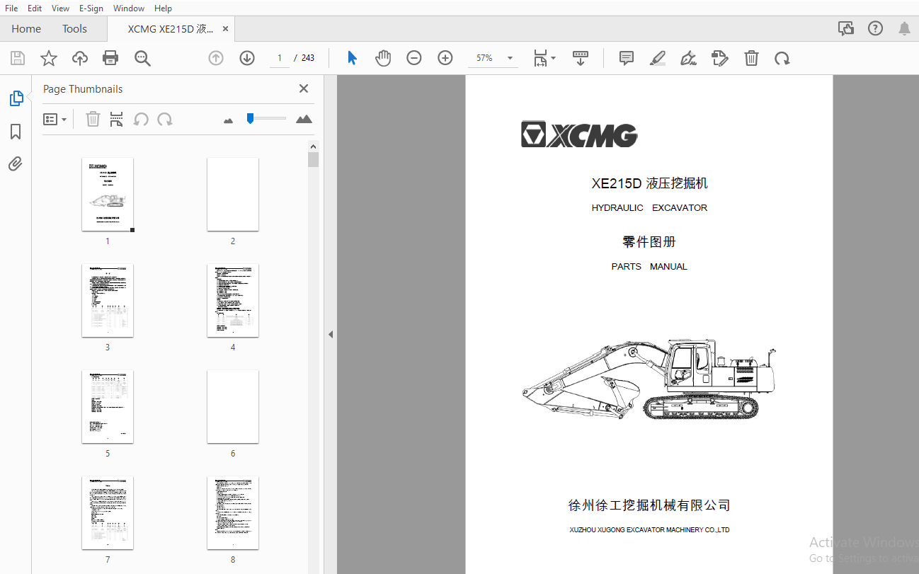This screenshot has height=574, width=919.
Task: Rotate the page clockwise in the toolbar
Action: click(782, 58)
